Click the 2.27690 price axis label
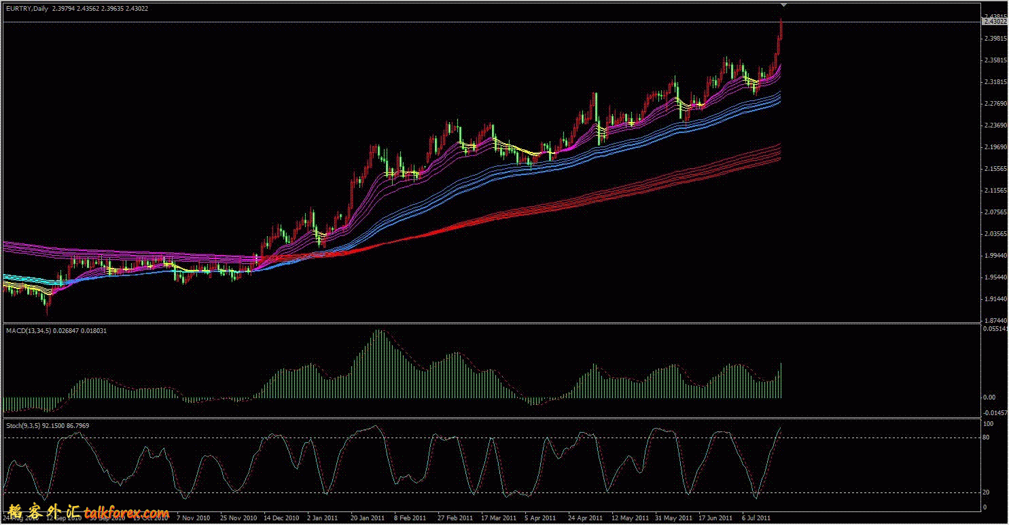Viewport: 1009px width, 525px height. 995,104
